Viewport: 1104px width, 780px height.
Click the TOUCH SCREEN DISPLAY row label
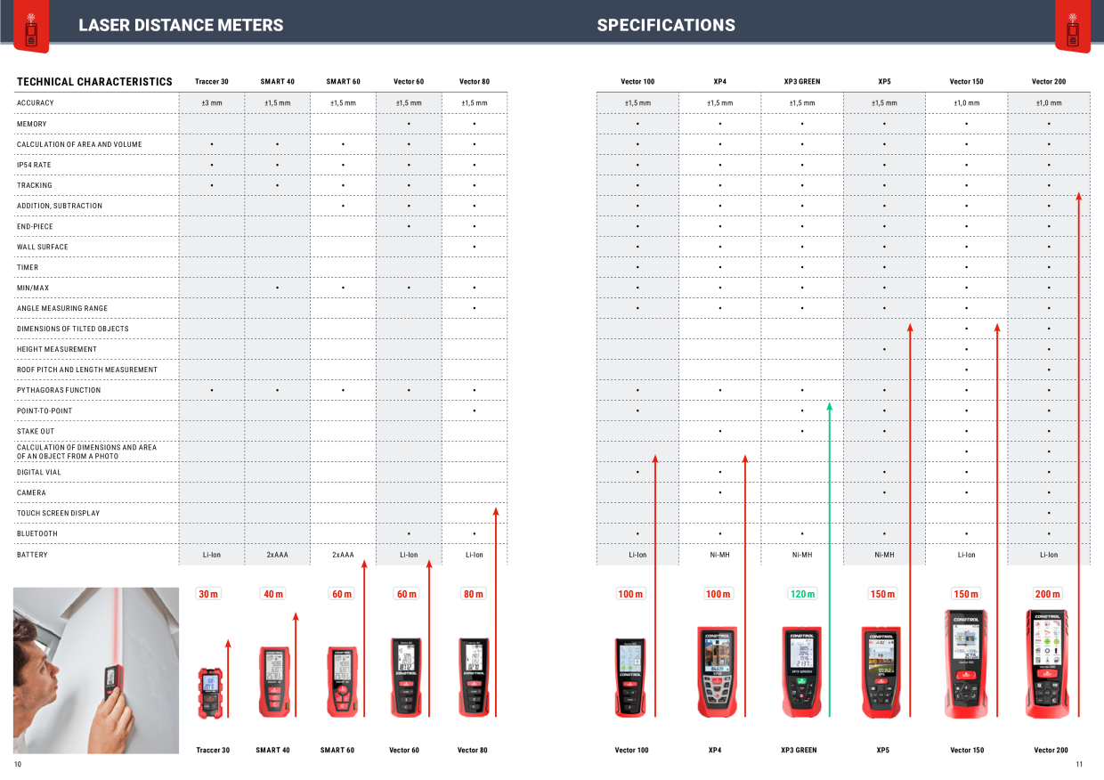pos(59,513)
